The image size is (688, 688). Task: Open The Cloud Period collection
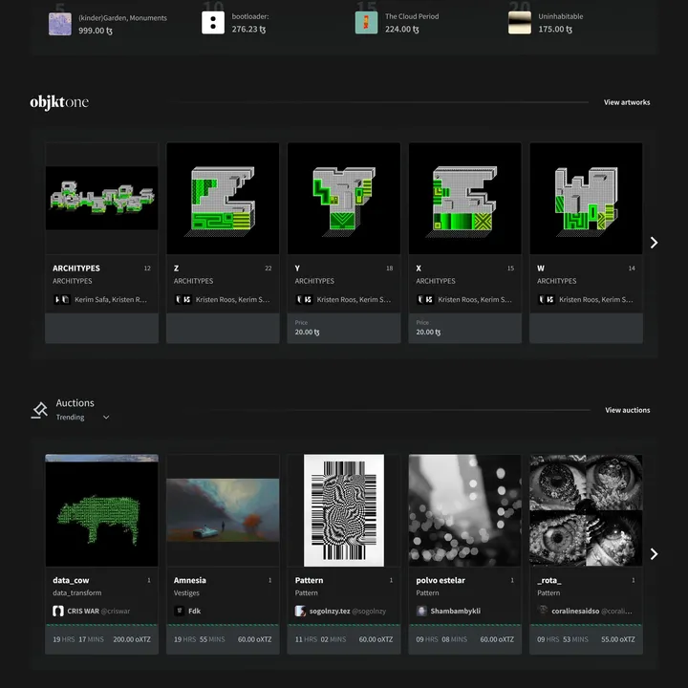412,16
